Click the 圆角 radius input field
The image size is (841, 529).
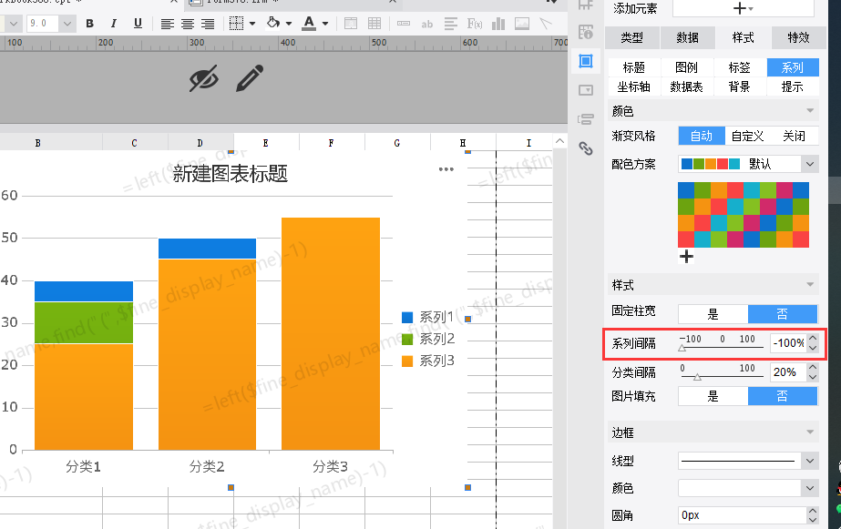point(739,515)
